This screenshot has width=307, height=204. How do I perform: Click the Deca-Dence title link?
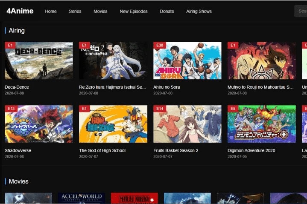click(17, 87)
